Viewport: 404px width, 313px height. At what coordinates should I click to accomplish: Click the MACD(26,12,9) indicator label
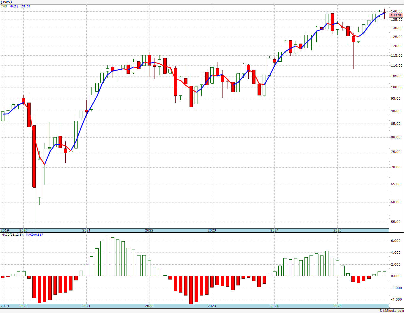[x=12, y=235]
